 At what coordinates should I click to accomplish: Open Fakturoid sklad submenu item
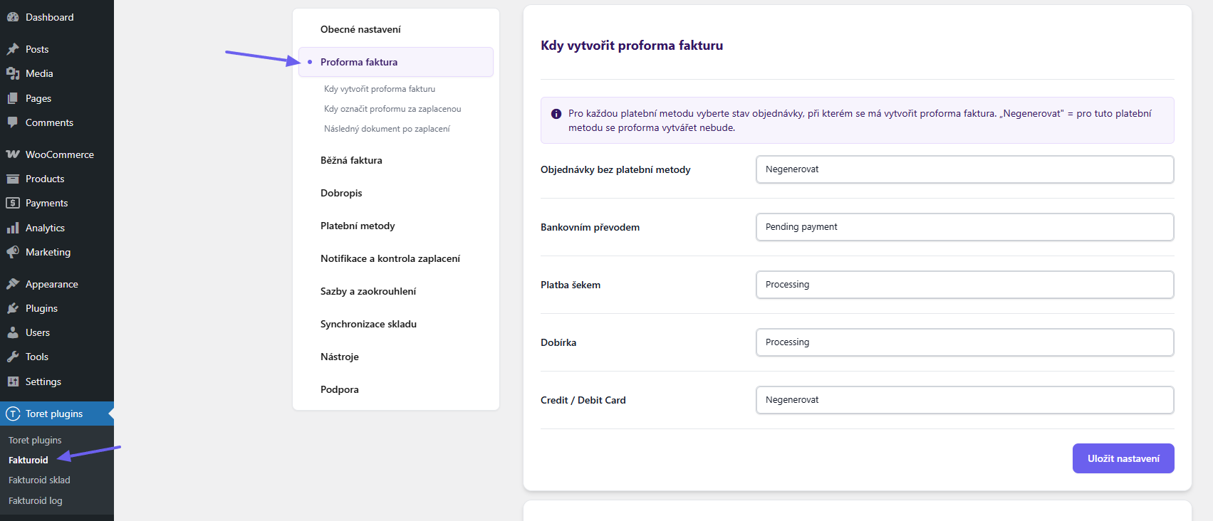click(39, 480)
